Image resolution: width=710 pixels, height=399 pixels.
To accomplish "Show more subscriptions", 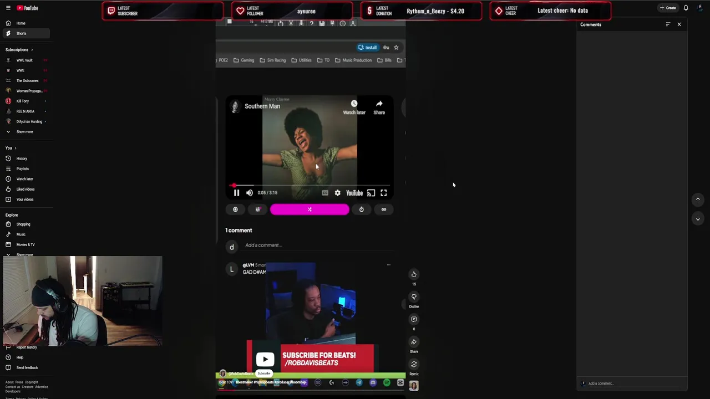I will click(25, 132).
